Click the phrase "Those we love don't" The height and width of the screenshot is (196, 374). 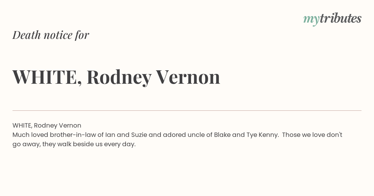(x=312, y=135)
